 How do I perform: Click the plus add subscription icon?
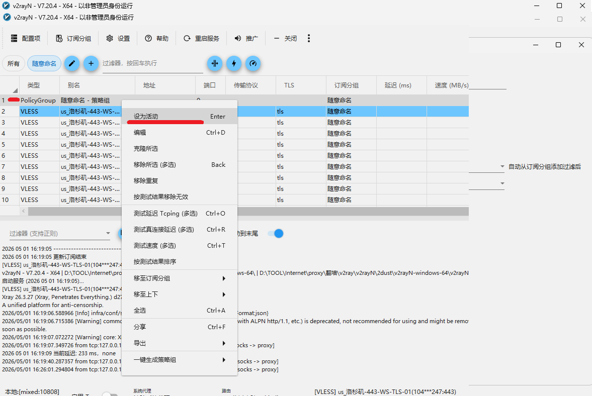[x=91, y=63]
